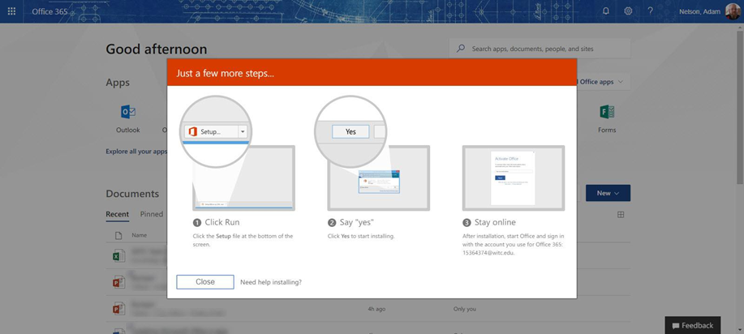
Task: Click the Feedback button
Action: (693, 325)
